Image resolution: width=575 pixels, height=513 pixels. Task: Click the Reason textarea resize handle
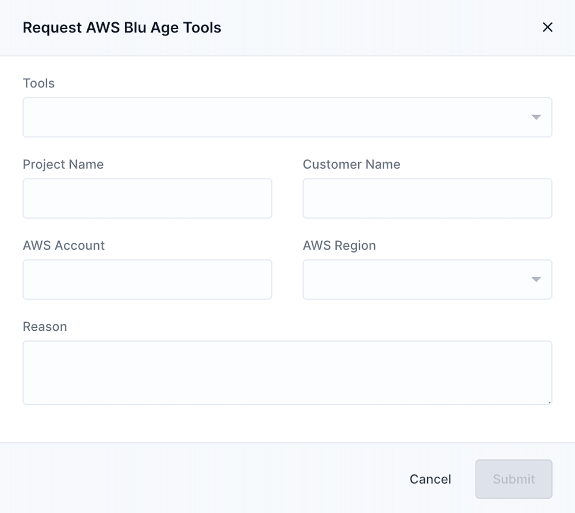(x=549, y=403)
